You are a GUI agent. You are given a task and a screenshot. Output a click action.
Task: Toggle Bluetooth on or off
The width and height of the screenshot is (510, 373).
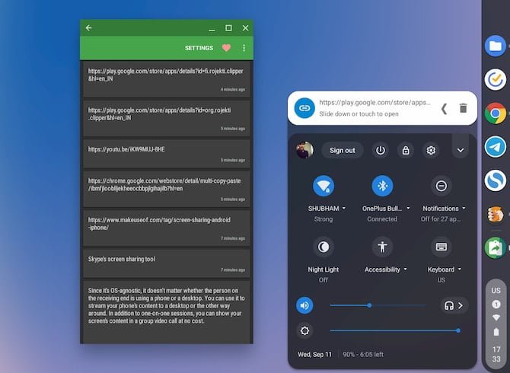coord(382,186)
